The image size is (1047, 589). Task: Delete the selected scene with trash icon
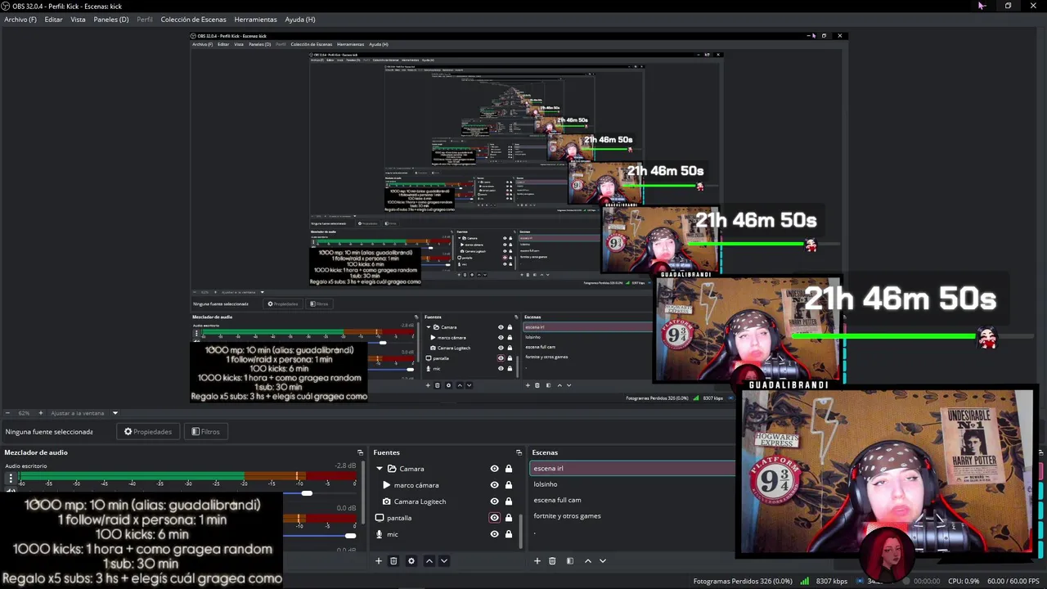coord(552,561)
